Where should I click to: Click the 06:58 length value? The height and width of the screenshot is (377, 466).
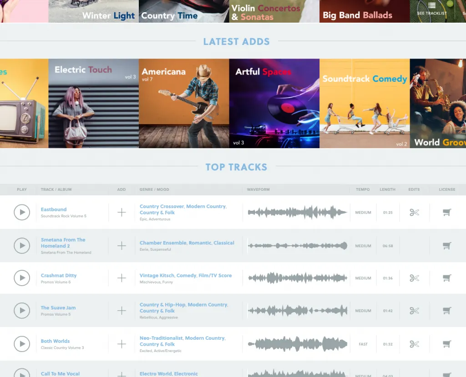[x=388, y=246]
